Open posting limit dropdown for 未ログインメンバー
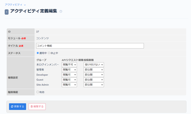191x114 pixels. 94,65
